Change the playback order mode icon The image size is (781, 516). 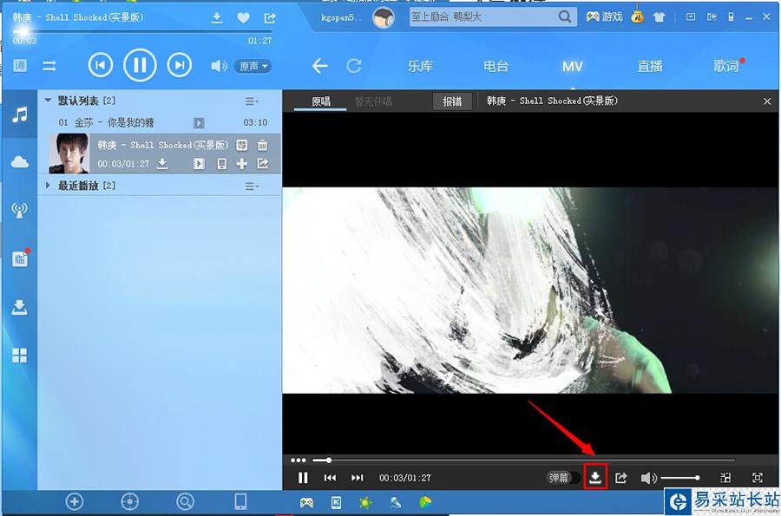click(49, 66)
